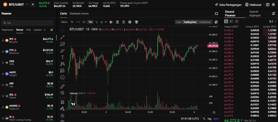This screenshot has height=122, width=278.
Task: Toggle auto scale on chart
Action: tap(216, 119)
